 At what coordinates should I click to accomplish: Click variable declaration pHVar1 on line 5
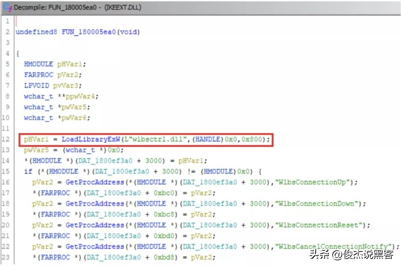point(70,64)
